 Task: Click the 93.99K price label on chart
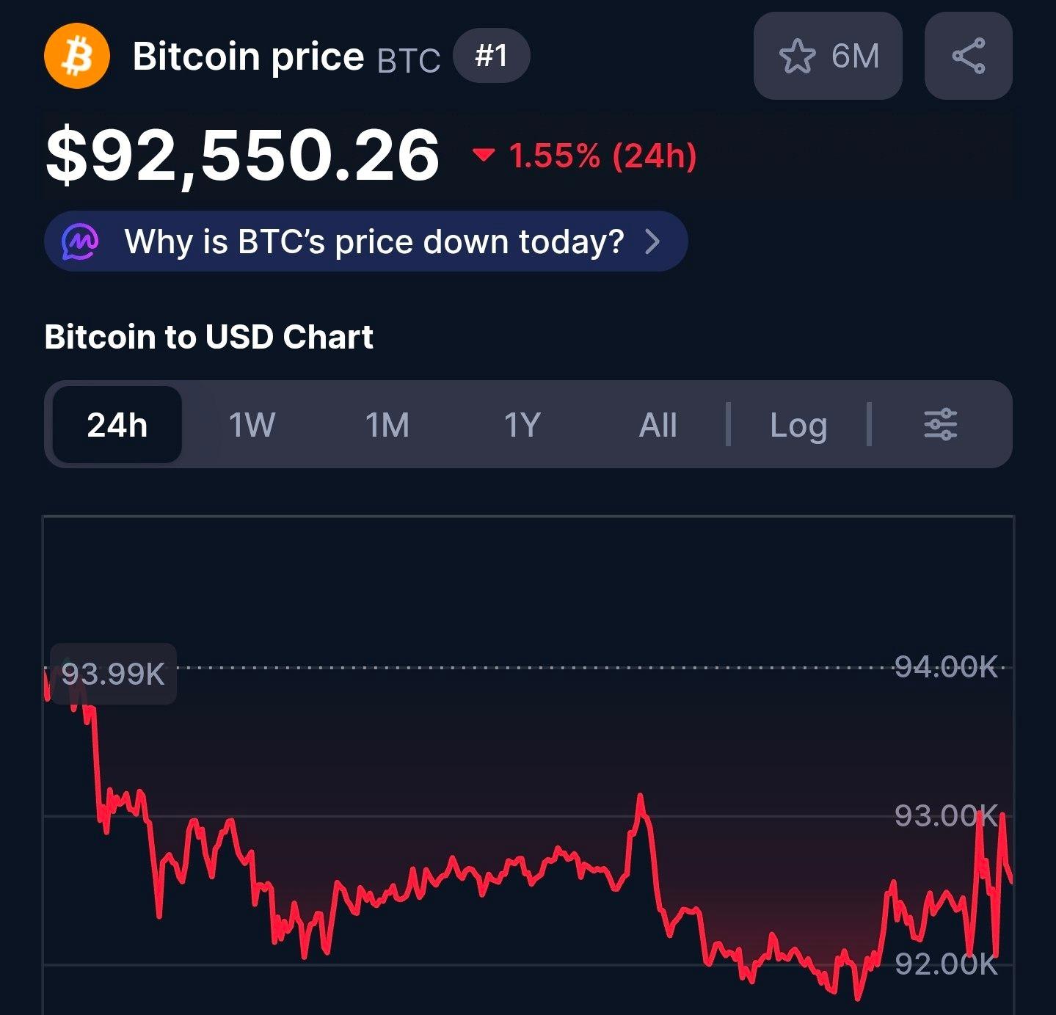[113, 674]
